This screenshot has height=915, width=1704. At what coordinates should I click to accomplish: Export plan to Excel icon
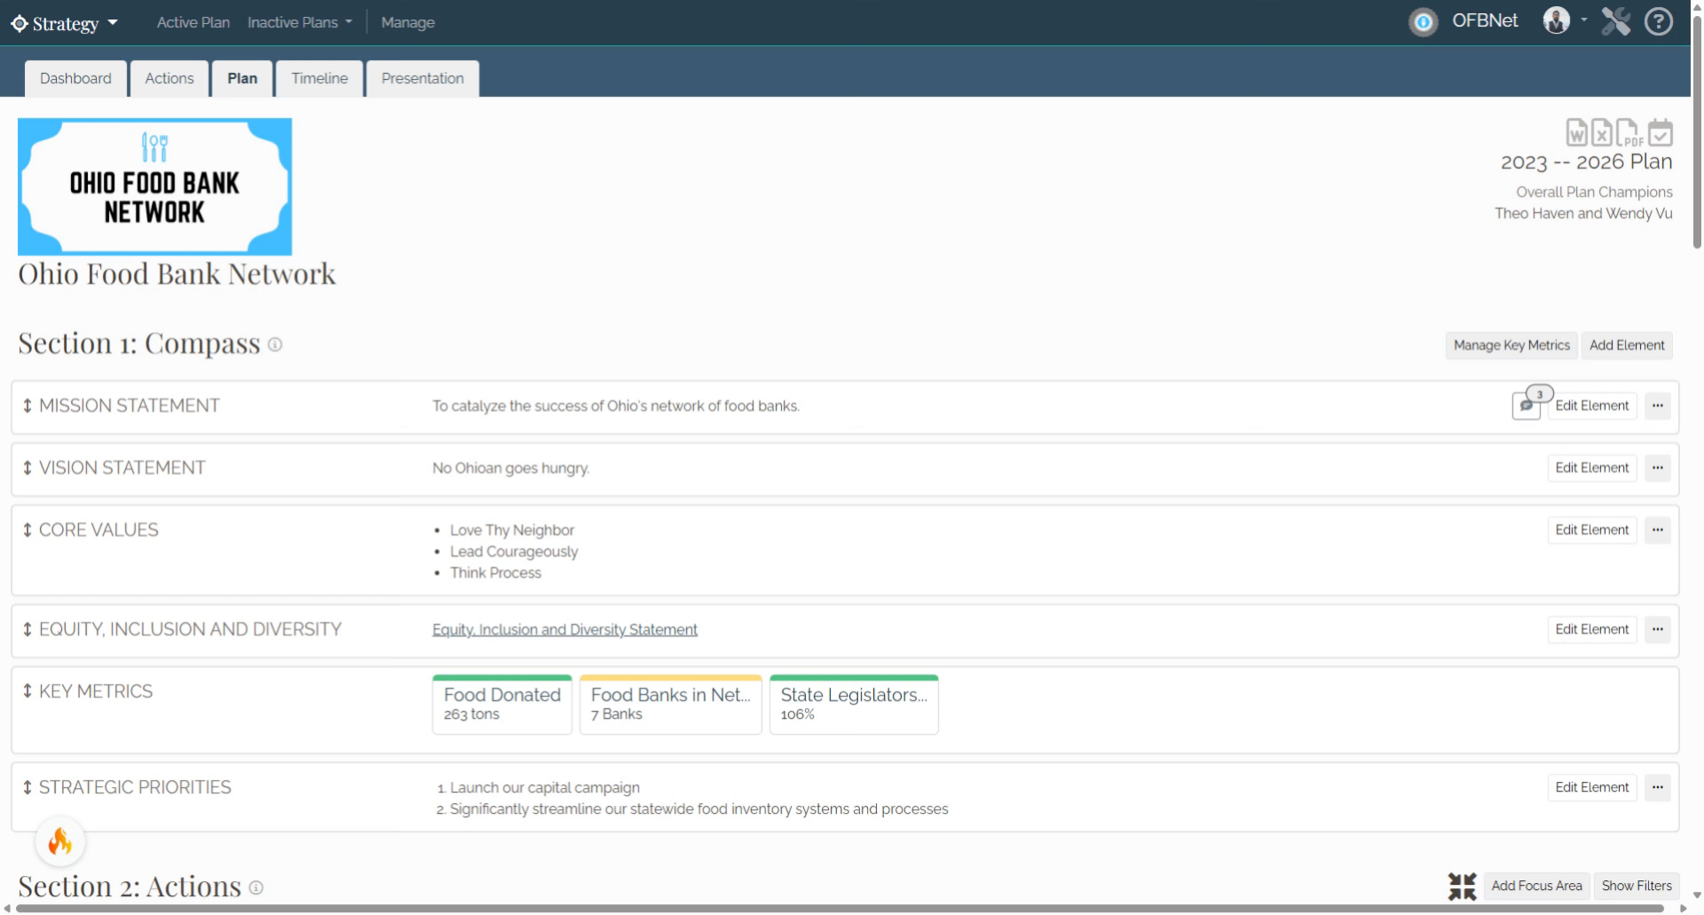1601,132
